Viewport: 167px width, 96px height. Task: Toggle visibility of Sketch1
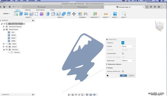pyautogui.click(x=9, y=52)
